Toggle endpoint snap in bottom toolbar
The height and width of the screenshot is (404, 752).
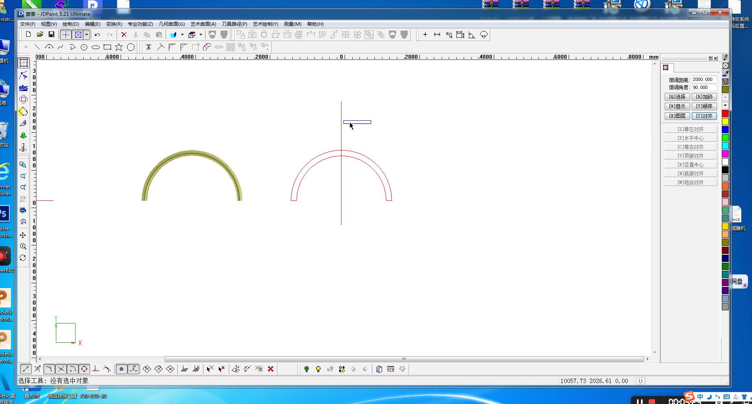coord(26,369)
